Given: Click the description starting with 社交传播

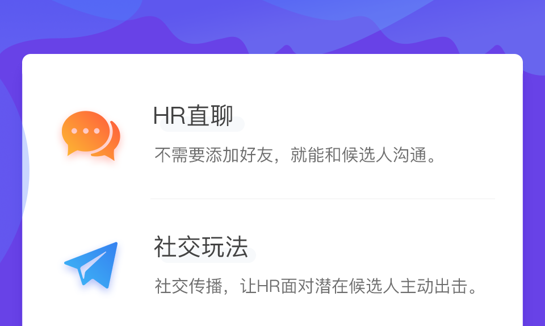Looking at the screenshot, I should pos(316,286).
